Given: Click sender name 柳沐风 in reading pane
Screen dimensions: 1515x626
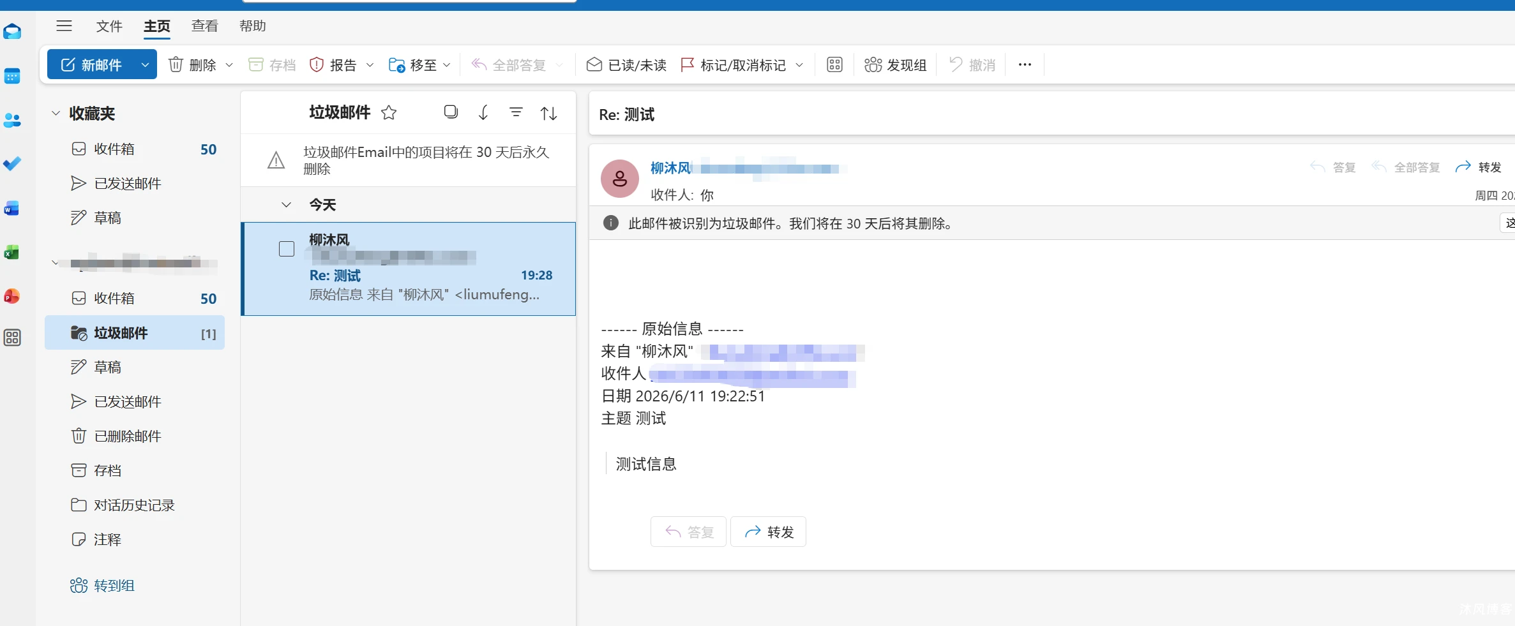Looking at the screenshot, I should point(670,168).
